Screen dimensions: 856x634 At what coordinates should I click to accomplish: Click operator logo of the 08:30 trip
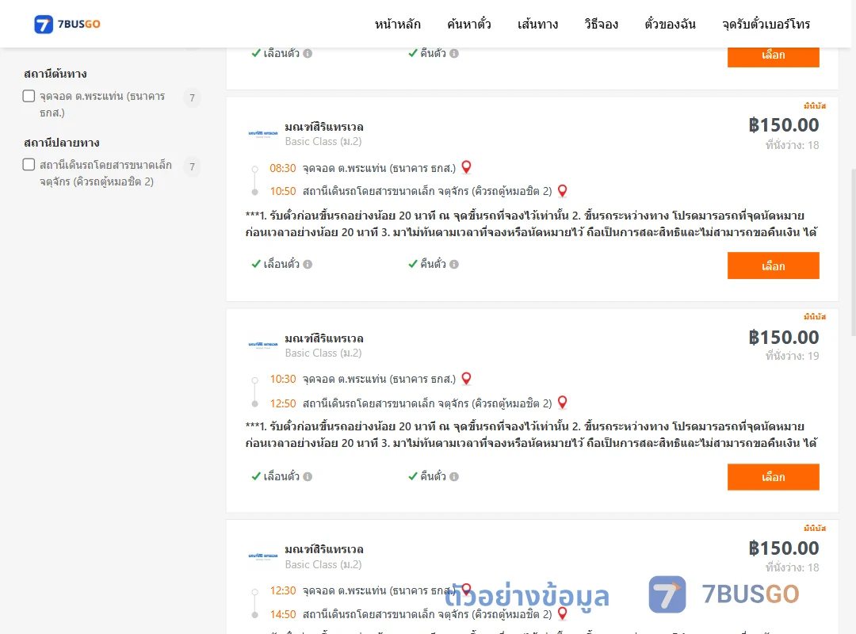pos(263,133)
